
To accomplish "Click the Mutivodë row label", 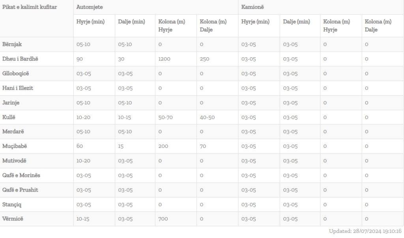I will pos(14,161).
